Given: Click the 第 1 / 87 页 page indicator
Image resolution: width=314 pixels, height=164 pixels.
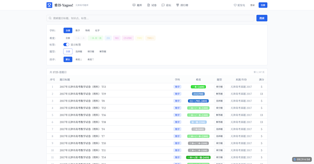Looking at the screenshot, I should tap(259, 72).
